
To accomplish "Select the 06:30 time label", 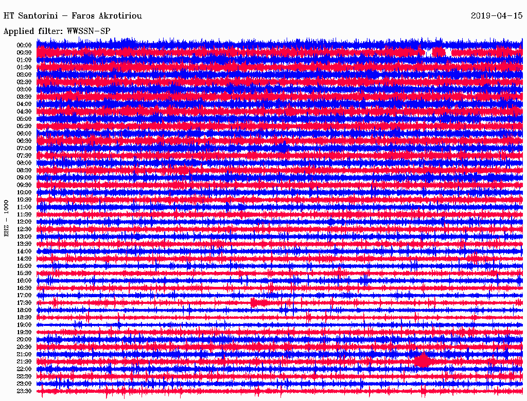I will (x=24, y=141).
